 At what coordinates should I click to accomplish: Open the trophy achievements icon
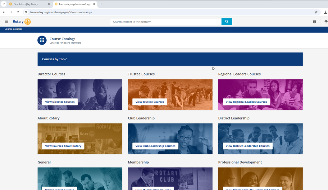326,22
